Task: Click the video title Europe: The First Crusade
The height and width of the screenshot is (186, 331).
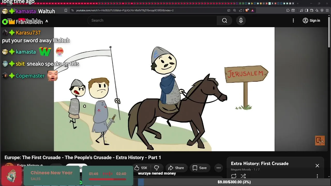Action: [x=83, y=158]
